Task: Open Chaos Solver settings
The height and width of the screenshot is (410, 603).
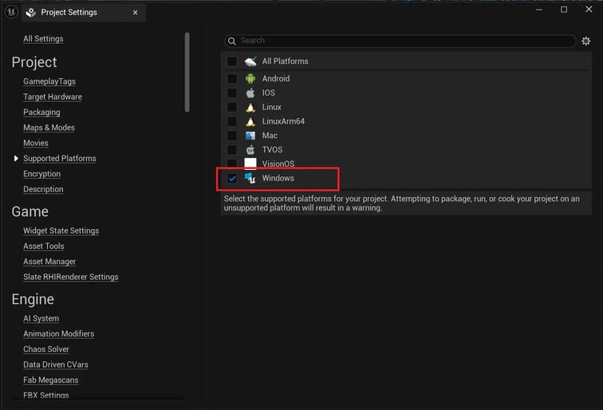Action: 46,349
